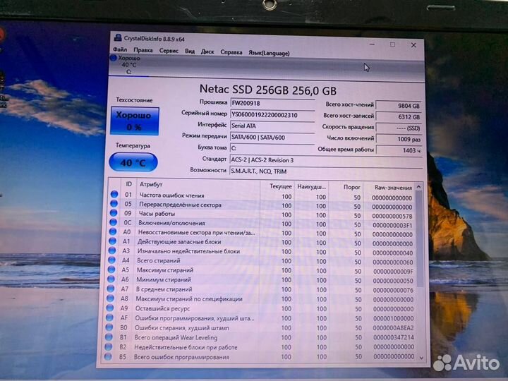The image size is (508, 381).
Task: Click the Хорошо 0 % health status button
Action: point(134,121)
